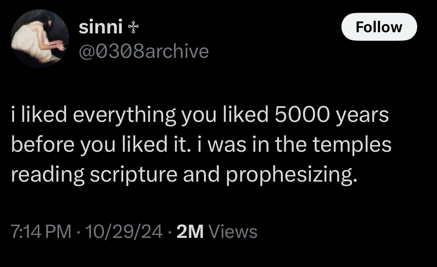Image resolution: width=437 pixels, height=267 pixels.
Task: Click the Follow button
Action: 379,27
